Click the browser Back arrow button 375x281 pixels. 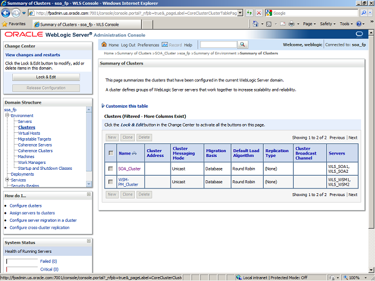pos(8,12)
